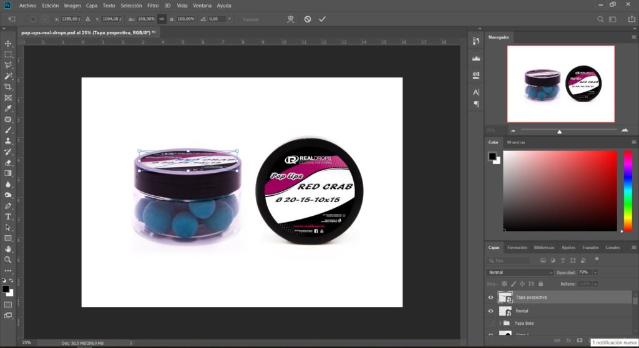639x348 pixels.
Task: Click the 1 notificación nueva popup
Action: [x=614, y=343]
